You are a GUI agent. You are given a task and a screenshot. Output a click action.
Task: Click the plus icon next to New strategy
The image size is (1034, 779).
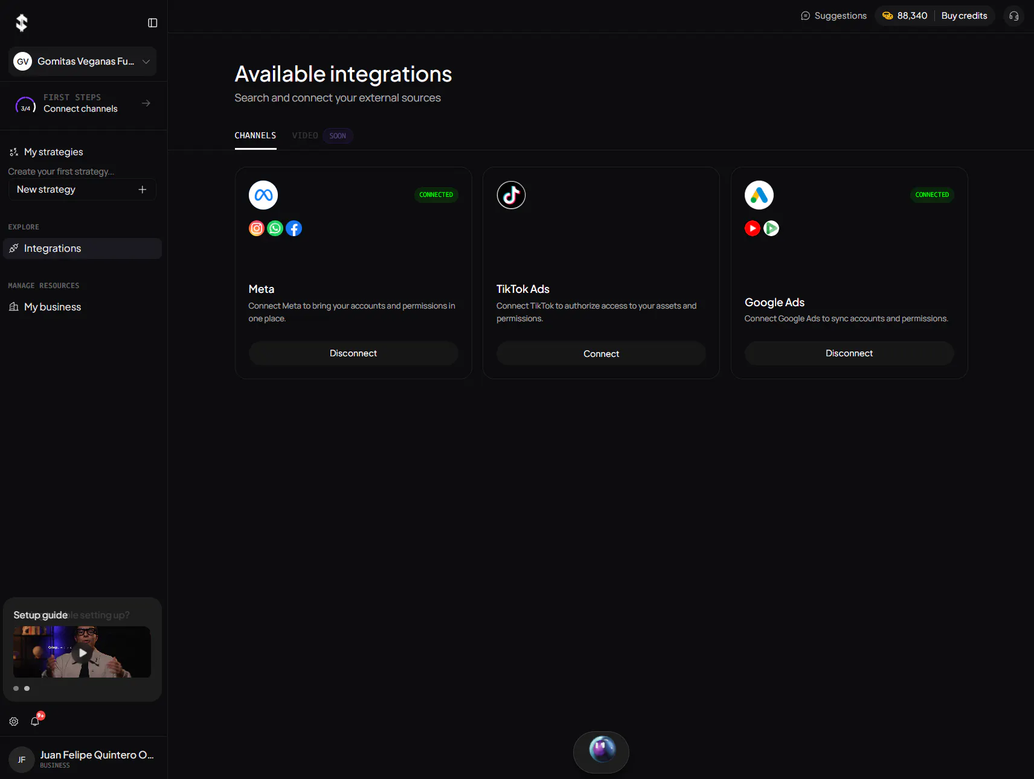pos(143,190)
